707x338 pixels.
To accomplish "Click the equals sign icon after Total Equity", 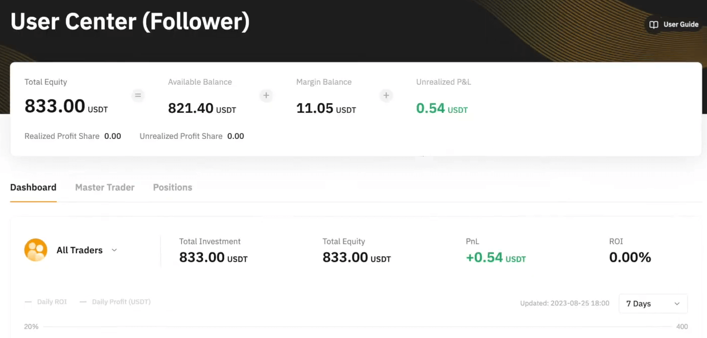I will (x=138, y=95).
